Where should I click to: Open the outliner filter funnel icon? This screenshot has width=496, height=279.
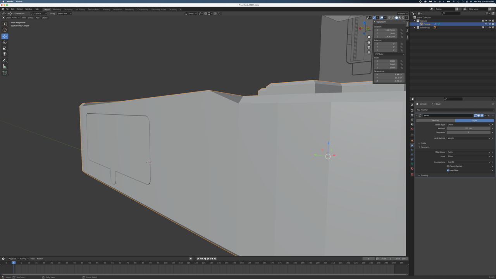(x=487, y=14)
